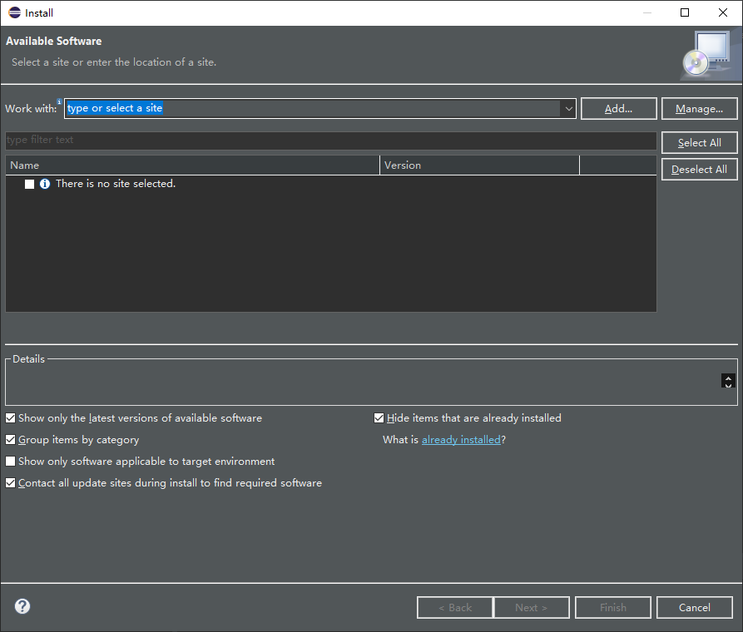Click the Add button
The width and height of the screenshot is (743, 632).
point(618,108)
